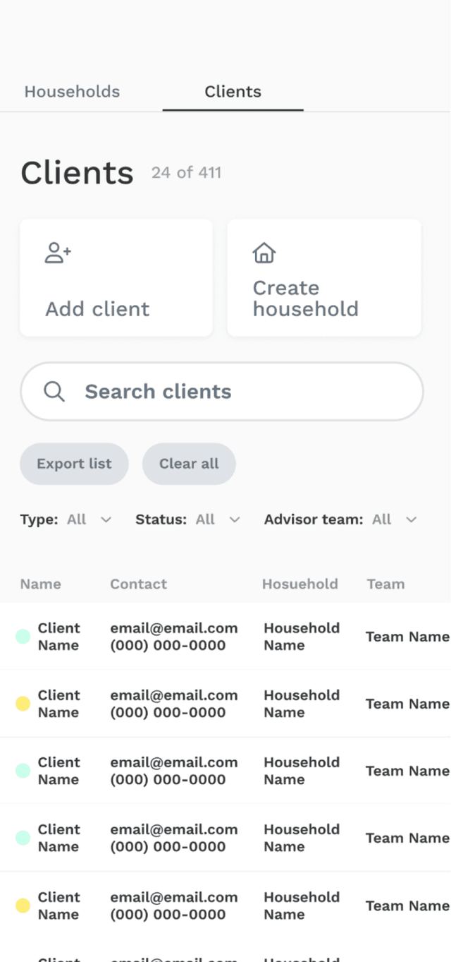Open the first row's Household Name link
451x962 pixels.
(x=302, y=637)
